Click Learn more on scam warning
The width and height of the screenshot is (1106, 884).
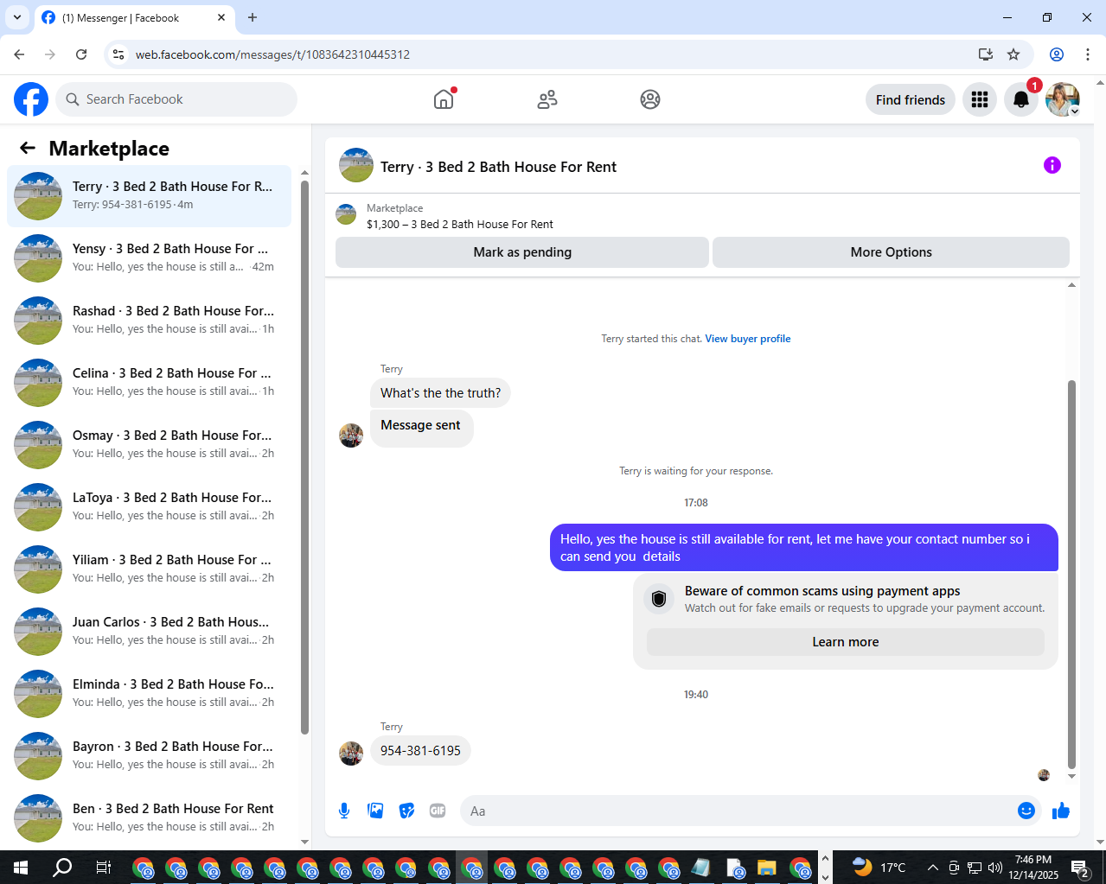(846, 642)
